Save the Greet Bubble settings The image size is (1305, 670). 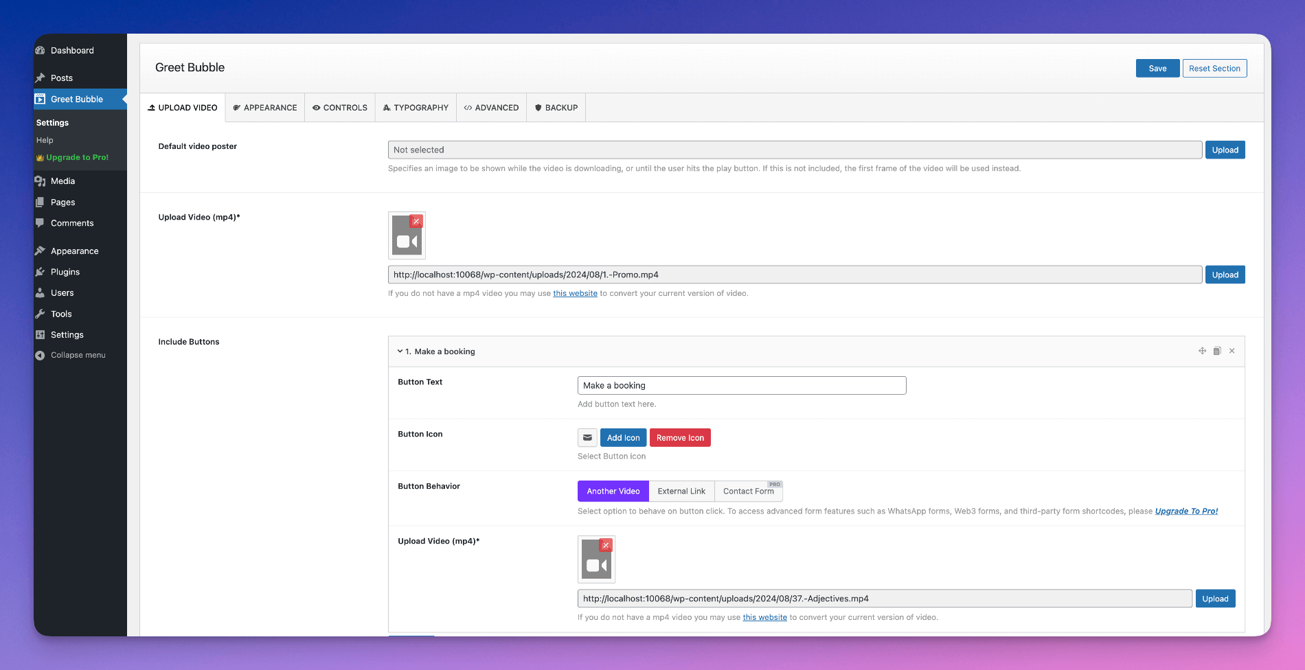point(1157,68)
